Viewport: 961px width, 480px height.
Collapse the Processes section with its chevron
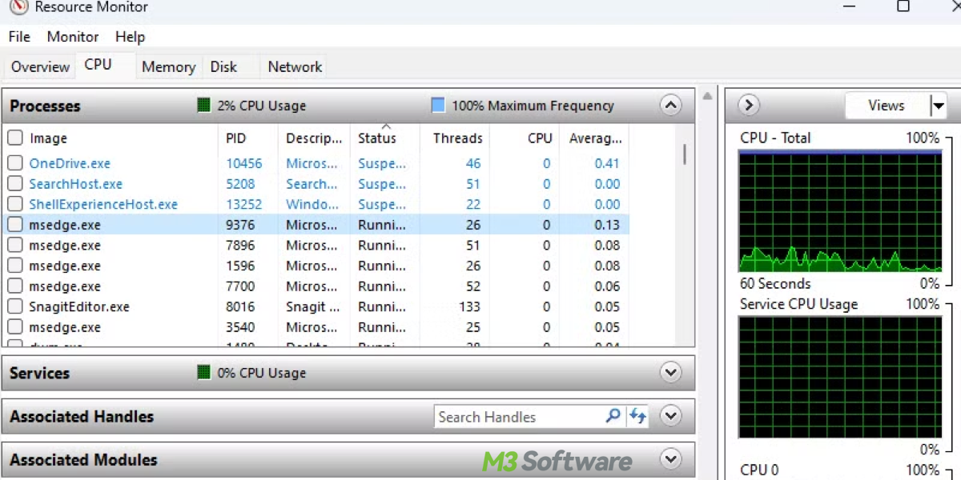[670, 106]
